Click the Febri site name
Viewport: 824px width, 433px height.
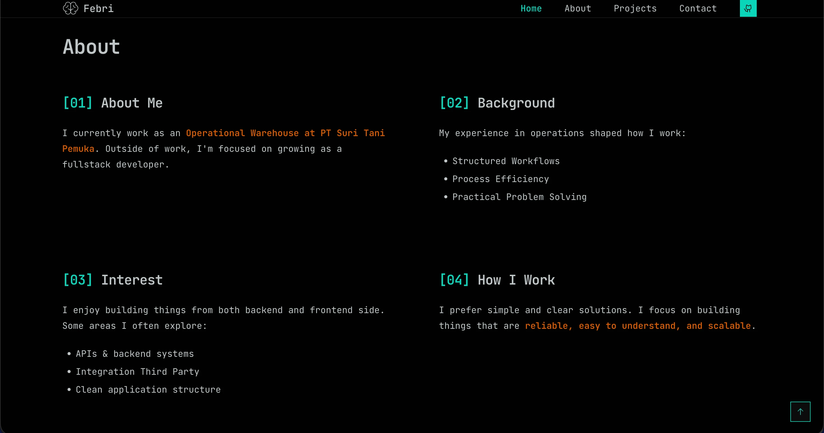[99, 8]
